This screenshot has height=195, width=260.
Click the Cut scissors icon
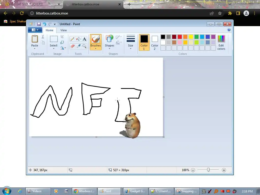(43, 37)
